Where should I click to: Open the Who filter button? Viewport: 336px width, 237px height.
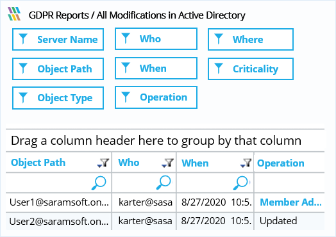[x=156, y=38]
